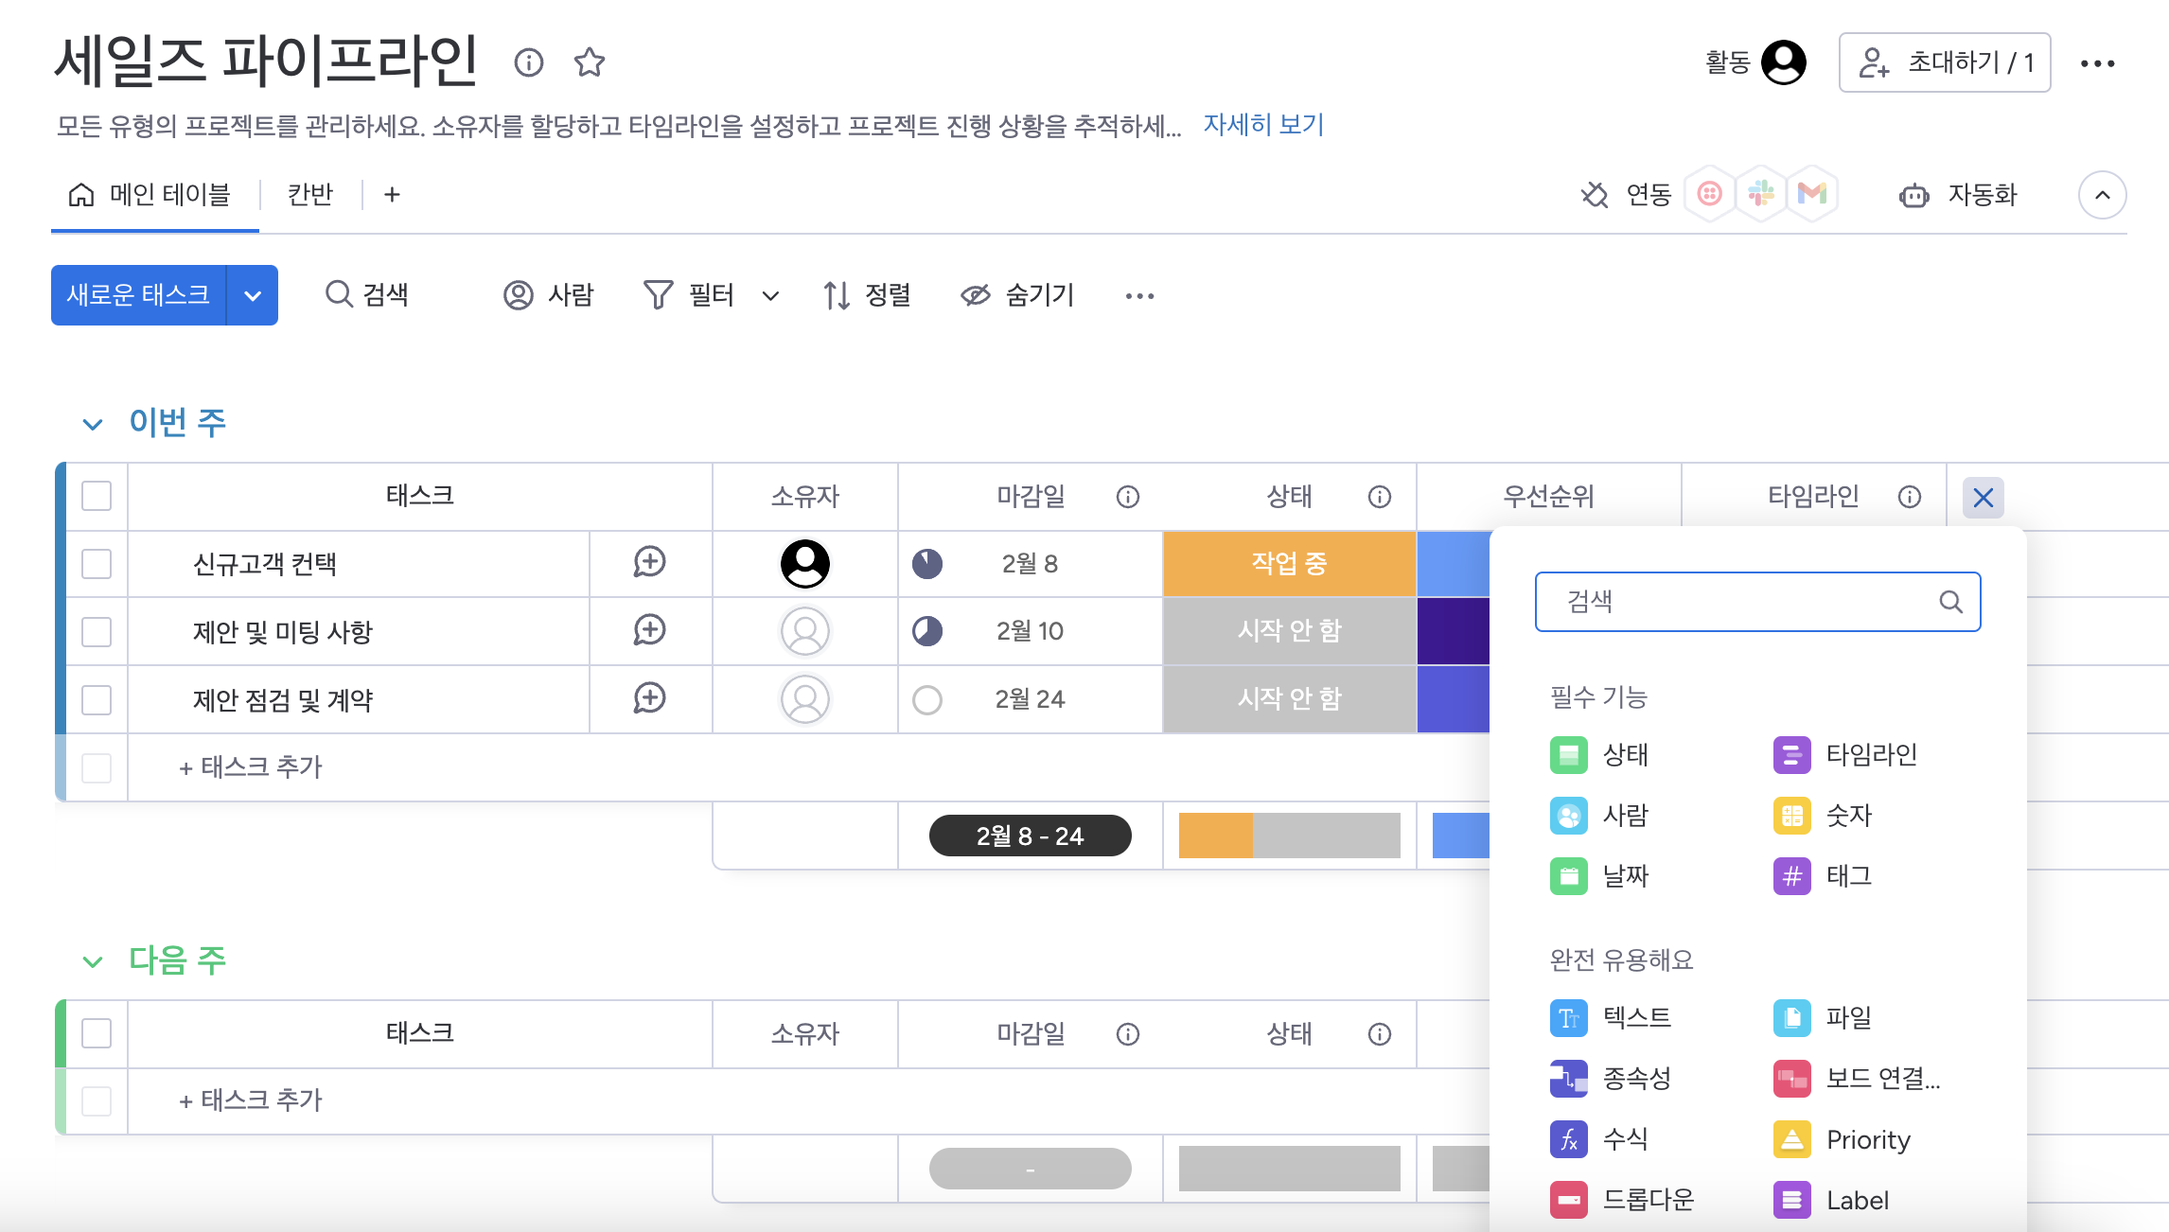Star the 세일즈 파이프라인 board as favorite
2169x1232 pixels.
pyautogui.click(x=589, y=62)
